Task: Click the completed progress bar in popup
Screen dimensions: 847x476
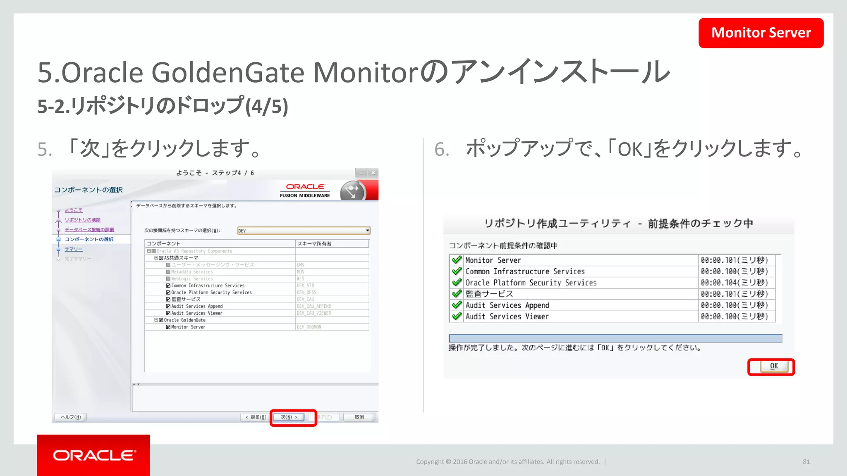Action: coord(615,338)
